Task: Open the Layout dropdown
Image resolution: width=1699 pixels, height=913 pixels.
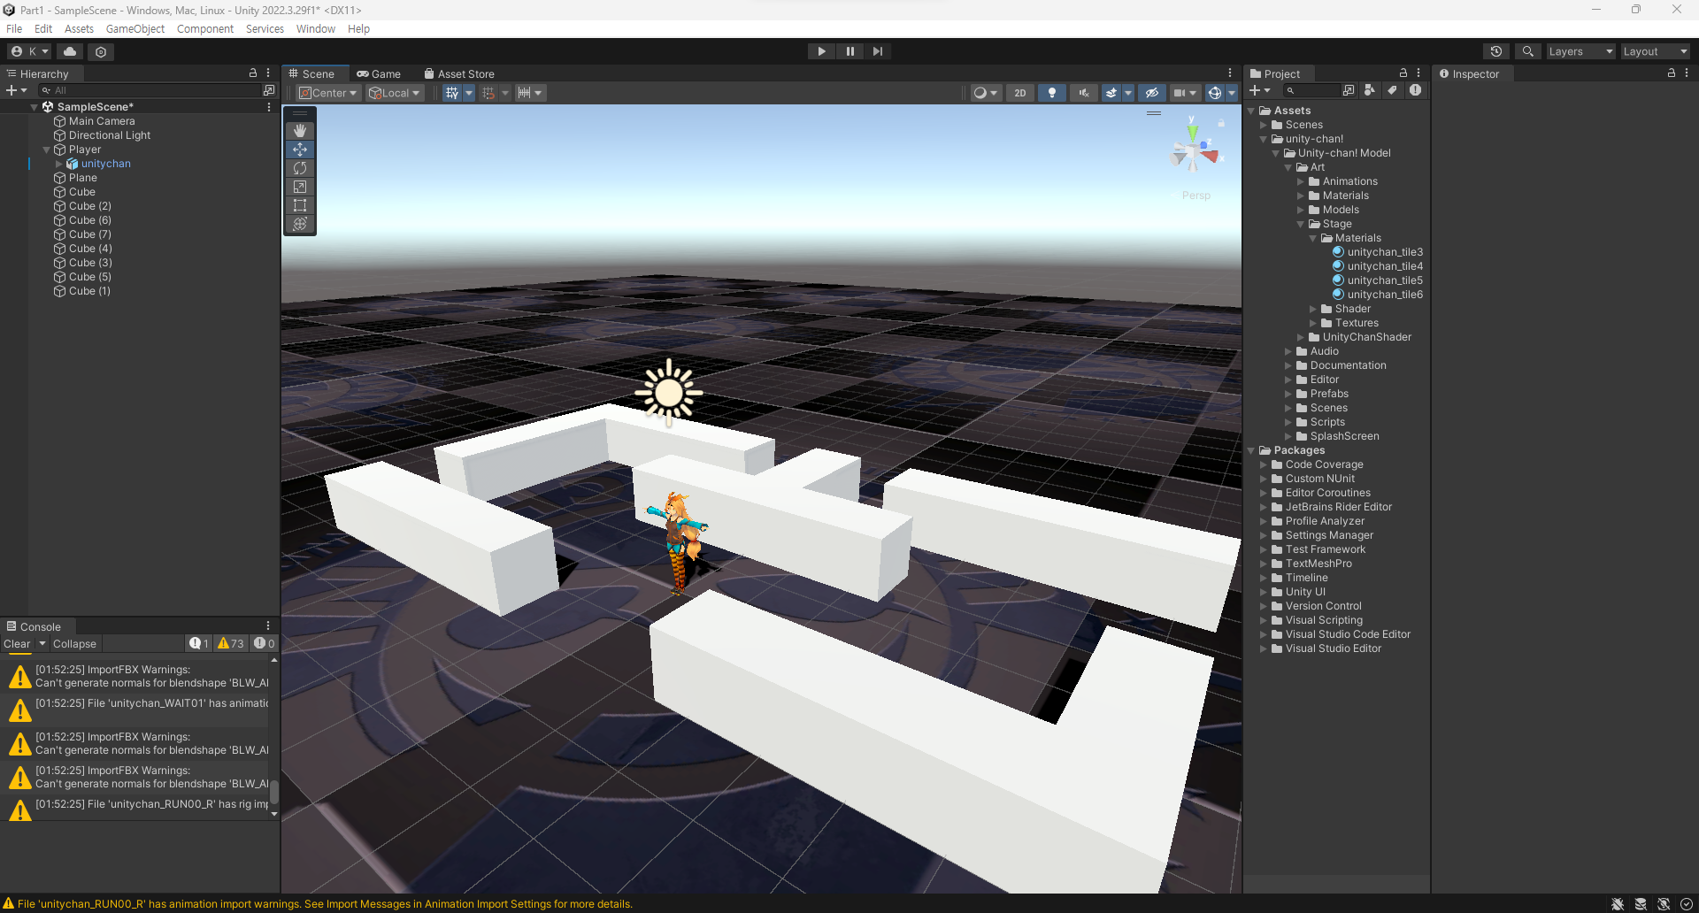Action: [1655, 51]
